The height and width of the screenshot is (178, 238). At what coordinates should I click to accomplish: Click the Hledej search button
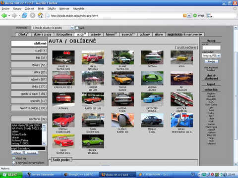pos(212,61)
